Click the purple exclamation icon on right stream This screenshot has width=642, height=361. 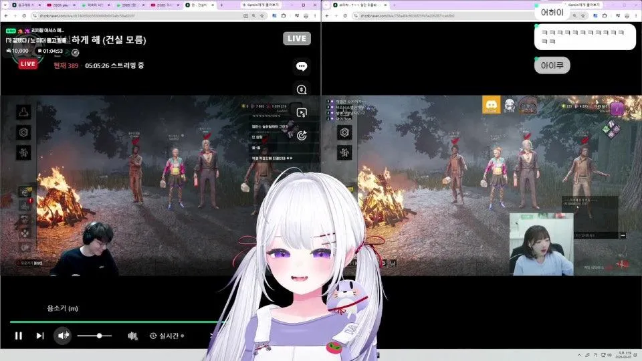(x=617, y=108)
